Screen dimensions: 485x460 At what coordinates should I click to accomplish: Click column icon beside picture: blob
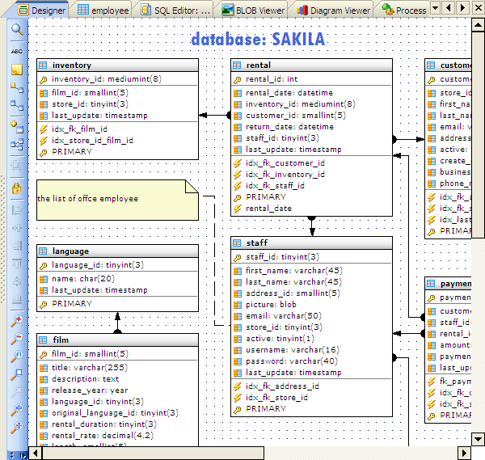point(237,305)
